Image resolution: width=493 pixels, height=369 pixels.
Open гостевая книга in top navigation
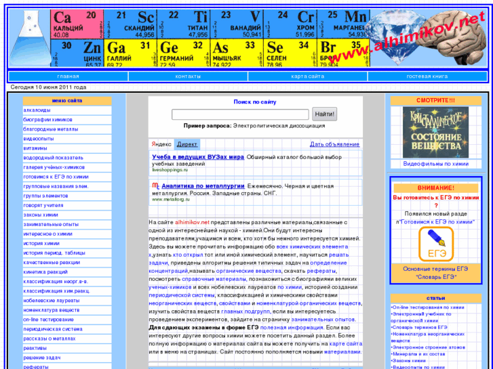427,77
